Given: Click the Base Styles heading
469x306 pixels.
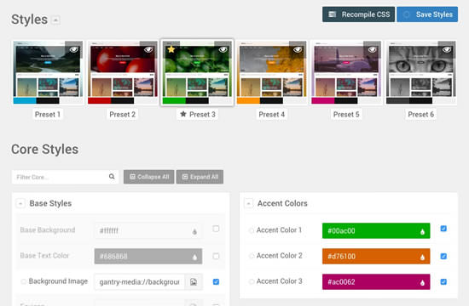Looking at the screenshot, I should point(50,203).
